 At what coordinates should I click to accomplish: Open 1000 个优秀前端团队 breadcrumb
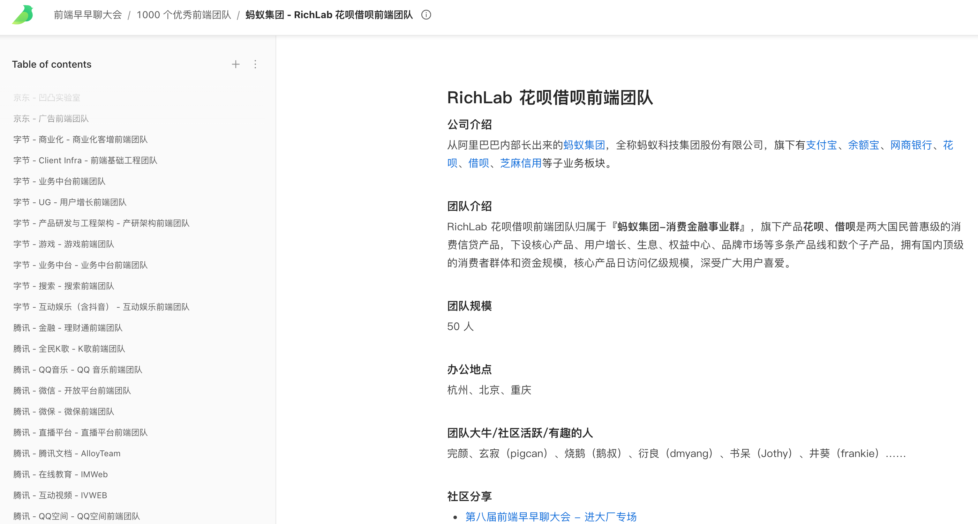point(184,15)
